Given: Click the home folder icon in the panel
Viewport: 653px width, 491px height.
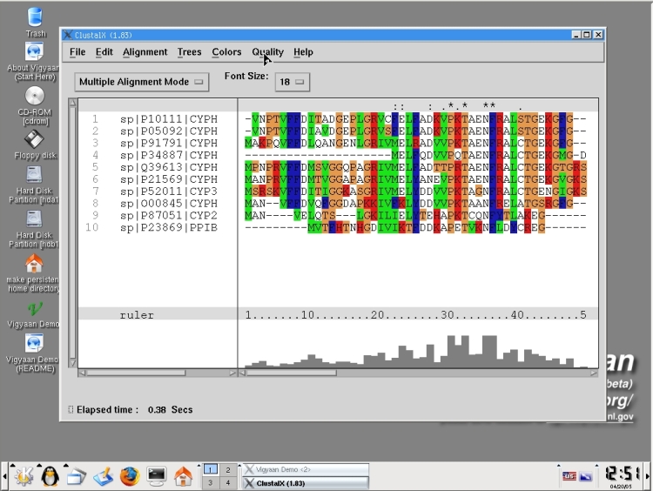Looking at the screenshot, I should [183, 476].
